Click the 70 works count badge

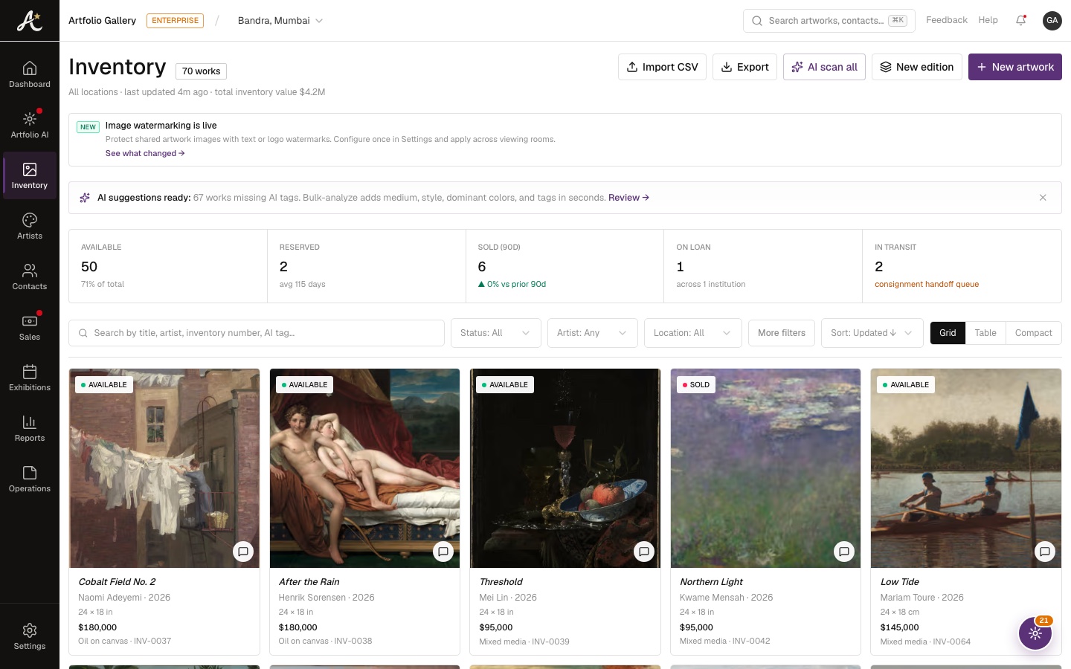coord(201,71)
